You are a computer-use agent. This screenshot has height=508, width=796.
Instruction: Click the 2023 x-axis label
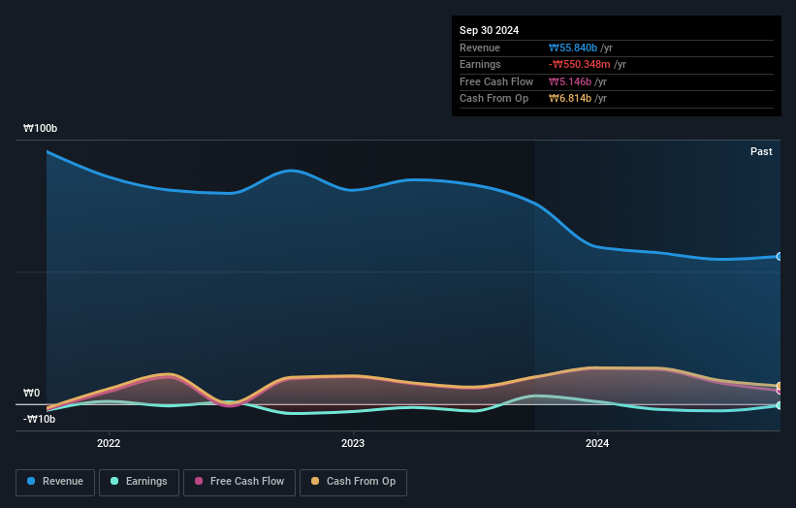coord(353,444)
